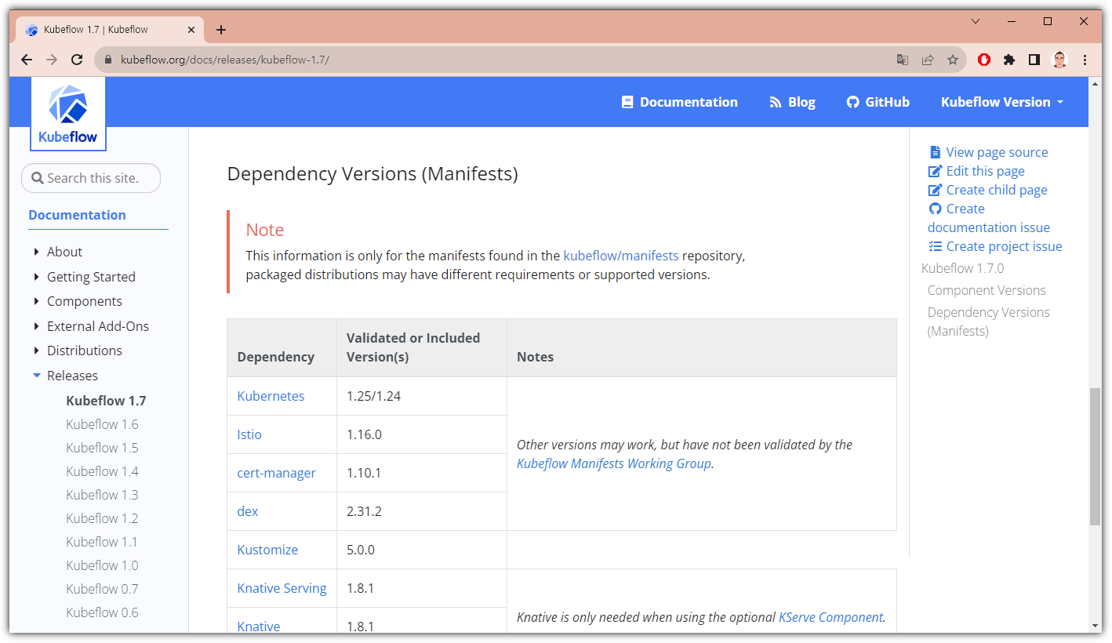Open Blog in top navigation

click(x=792, y=102)
